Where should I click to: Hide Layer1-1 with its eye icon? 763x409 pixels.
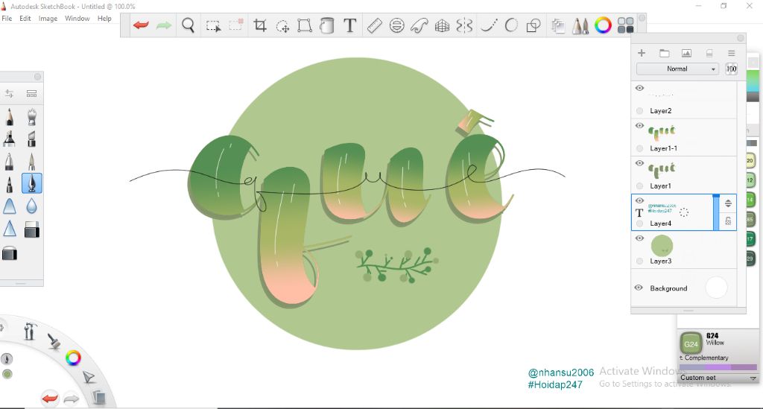pyautogui.click(x=640, y=125)
